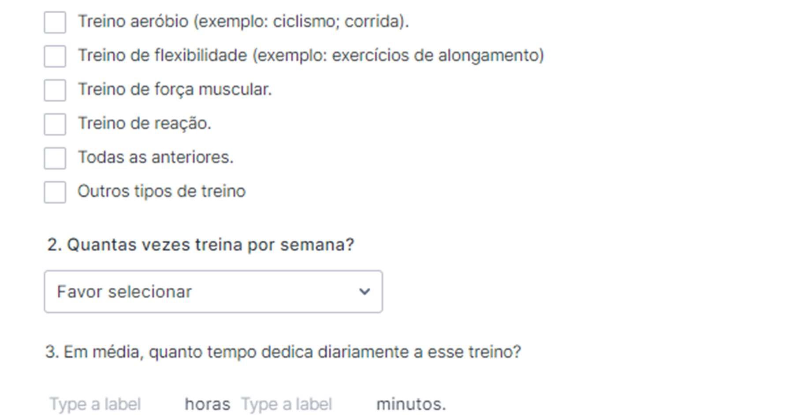Click the 'Treino aeróbio (exemplo: ciclismo; corrida).' label text
Viewport: 793px width, 417px height.
(243, 22)
